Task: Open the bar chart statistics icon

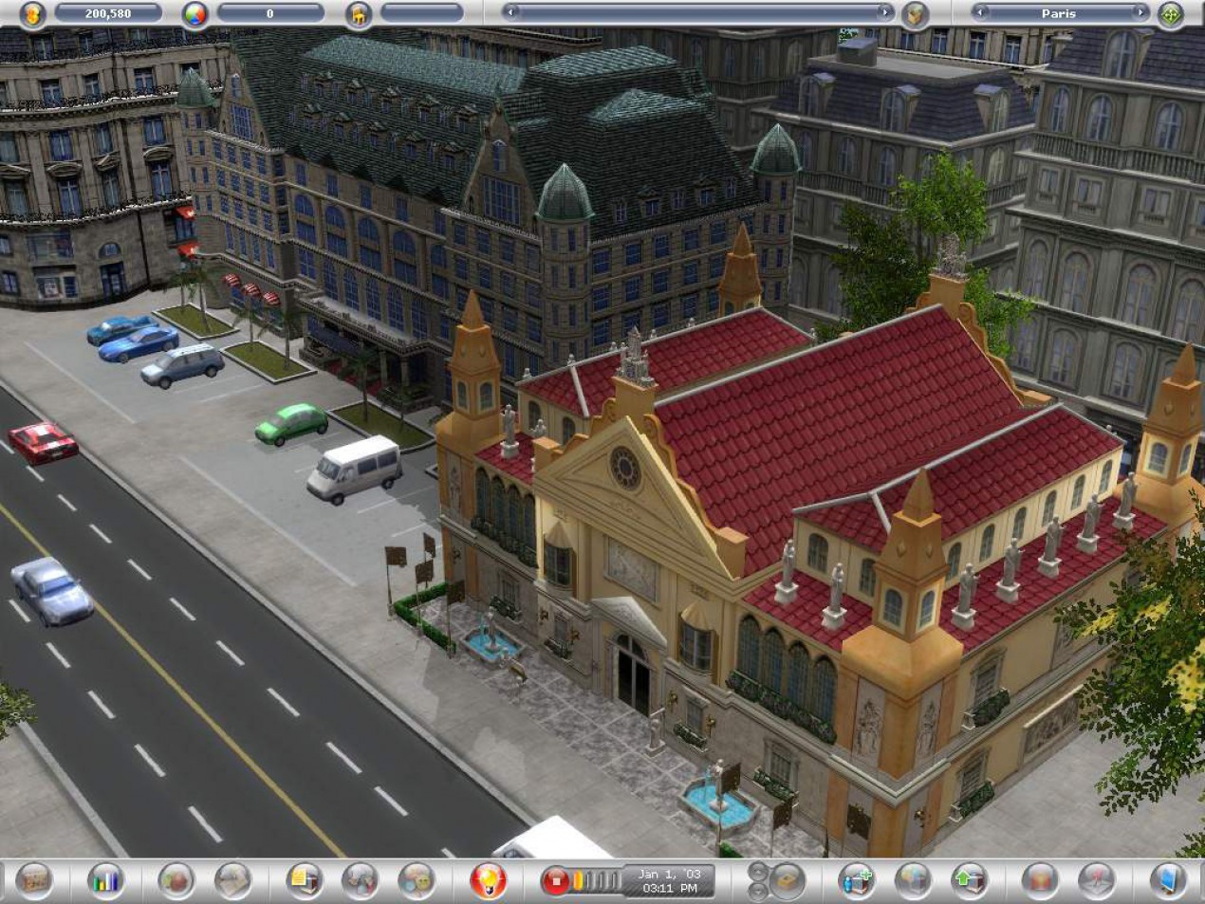Action: click(105, 881)
